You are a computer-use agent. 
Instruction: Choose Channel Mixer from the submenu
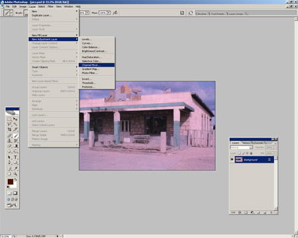[x=97, y=65]
